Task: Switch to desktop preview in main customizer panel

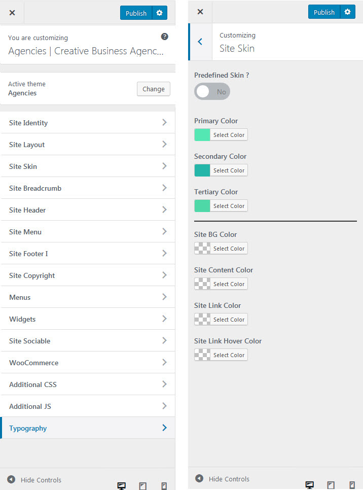Action: [122, 485]
